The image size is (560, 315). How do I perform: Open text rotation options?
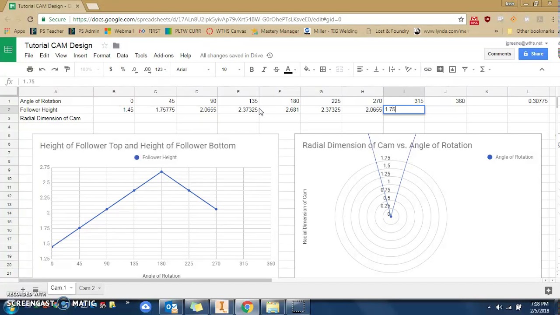pos(409,69)
